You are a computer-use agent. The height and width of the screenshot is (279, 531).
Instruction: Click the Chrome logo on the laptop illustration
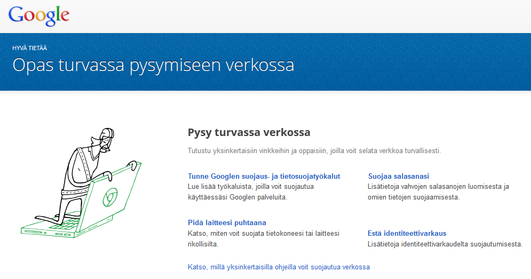(109, 197)
